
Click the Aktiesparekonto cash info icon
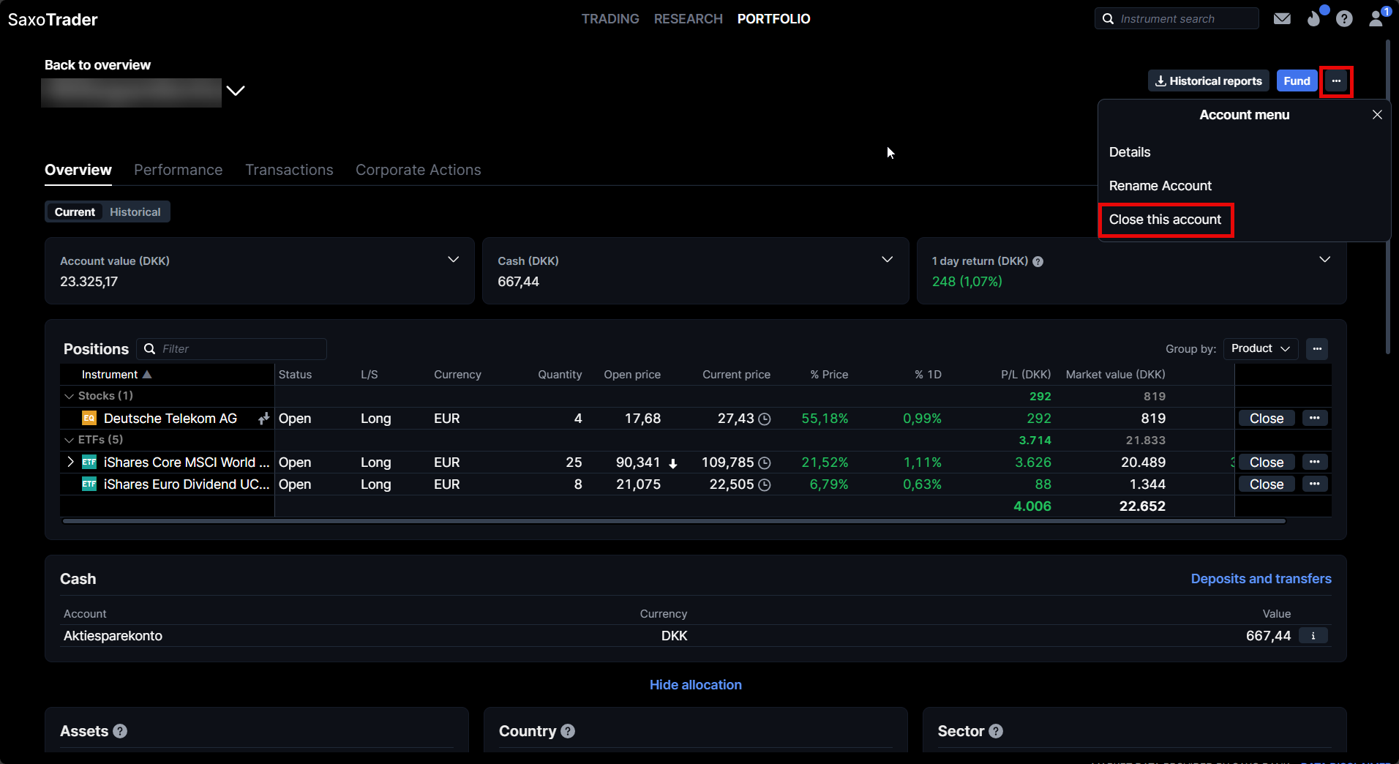pos(1313,636)
